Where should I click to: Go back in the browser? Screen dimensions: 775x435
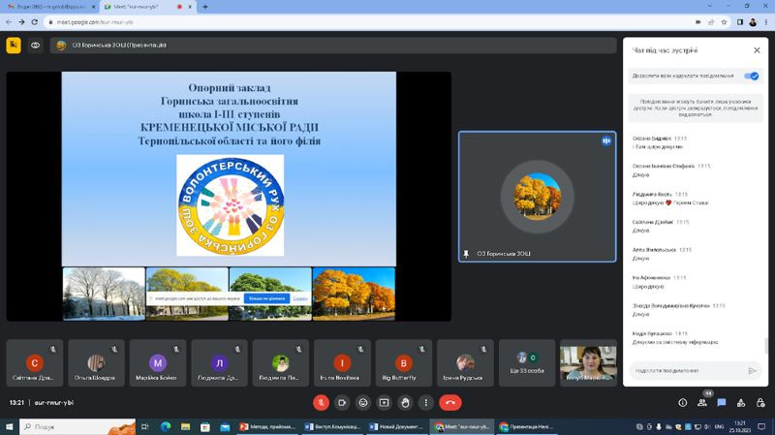coord(9,21)
